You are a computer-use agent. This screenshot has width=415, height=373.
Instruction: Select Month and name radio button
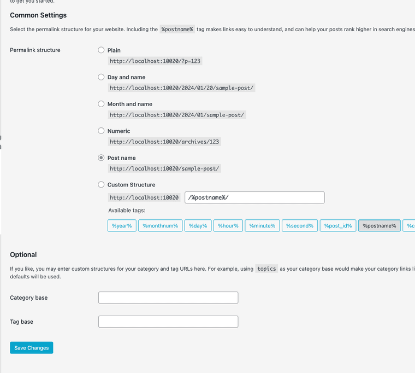(101, 104)
